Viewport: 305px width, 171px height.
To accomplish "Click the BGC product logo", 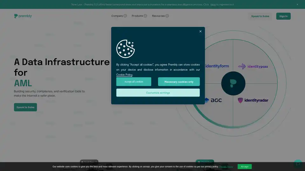I will pos(213,100).
